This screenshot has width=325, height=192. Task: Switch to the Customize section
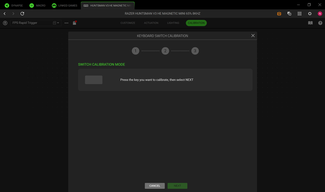pos(128,23)
